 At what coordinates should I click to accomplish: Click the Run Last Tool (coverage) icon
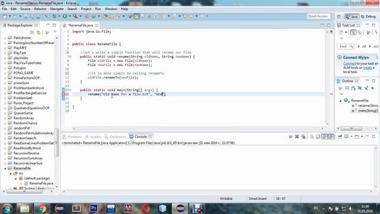75,16
